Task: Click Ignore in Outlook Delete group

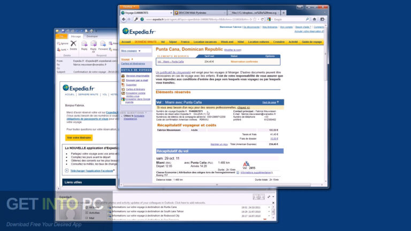Action: (63, 43)
